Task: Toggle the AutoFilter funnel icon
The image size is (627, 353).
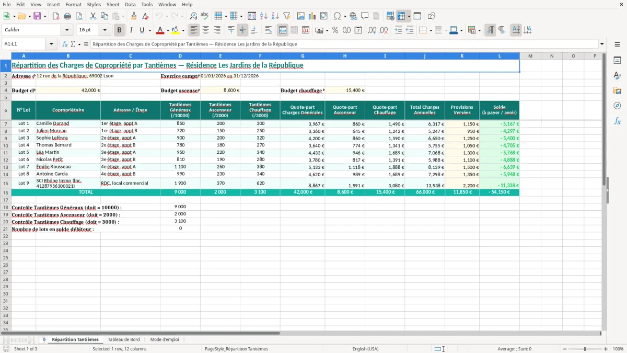Action: 287,16
